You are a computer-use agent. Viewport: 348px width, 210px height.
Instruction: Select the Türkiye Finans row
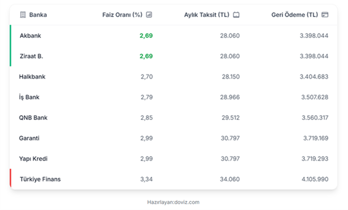(x=40, y=179)
